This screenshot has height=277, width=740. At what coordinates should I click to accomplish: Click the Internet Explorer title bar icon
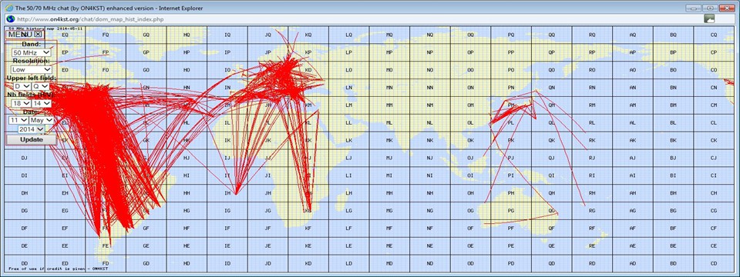click(8, 8)
